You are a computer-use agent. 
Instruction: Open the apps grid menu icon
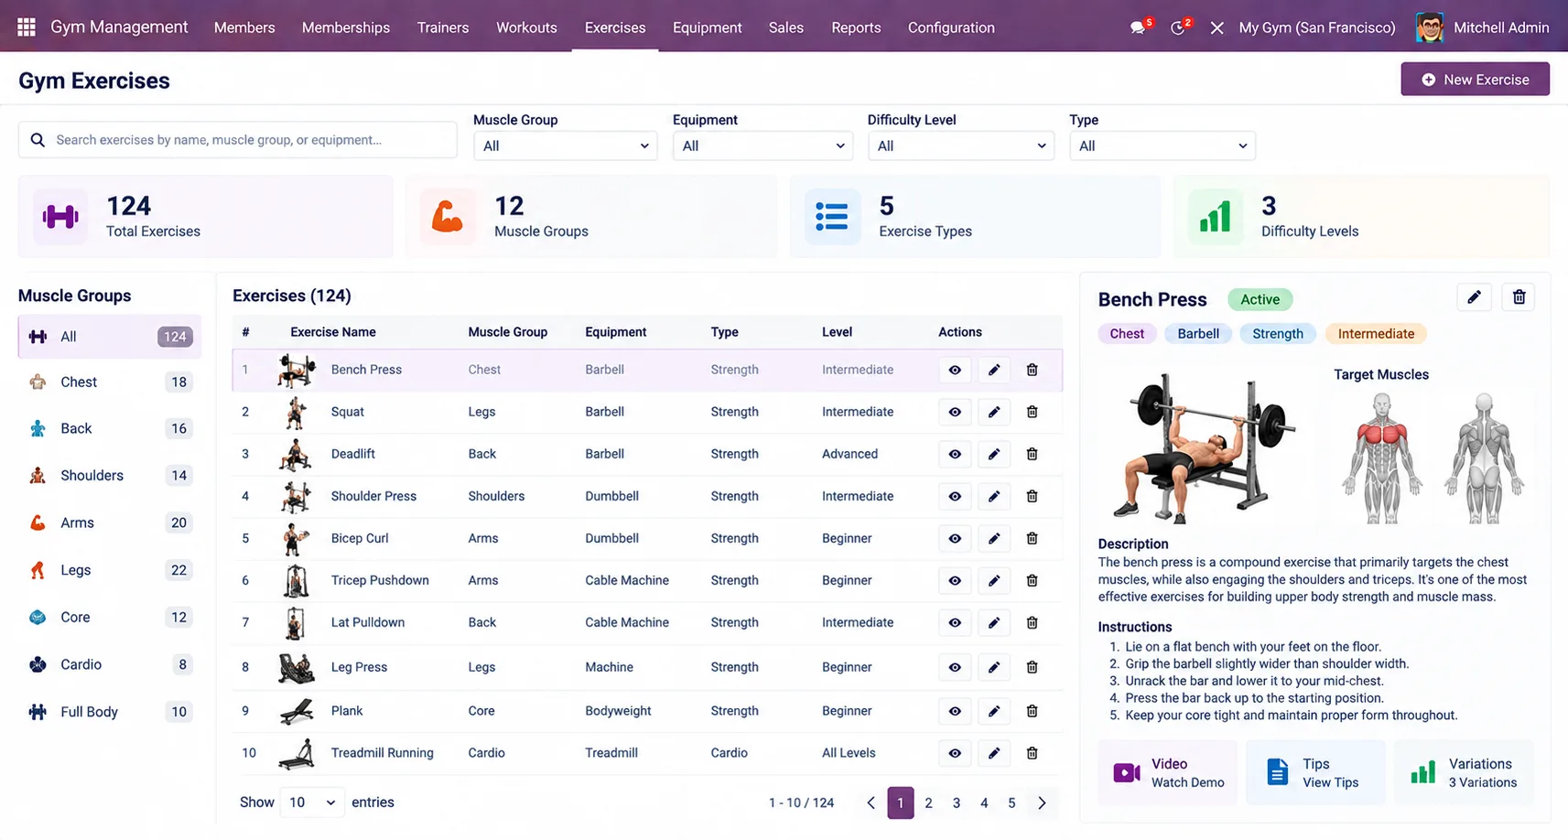(x=27, y=27)
